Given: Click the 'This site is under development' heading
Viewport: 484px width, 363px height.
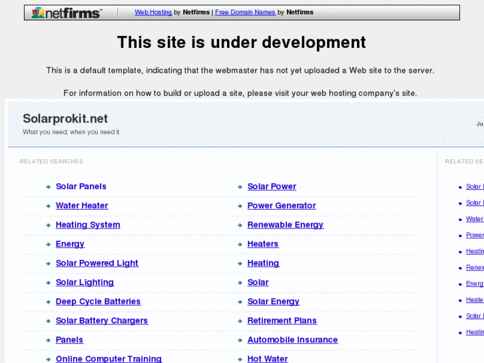Looking at the screenshot, I should 242,42.
